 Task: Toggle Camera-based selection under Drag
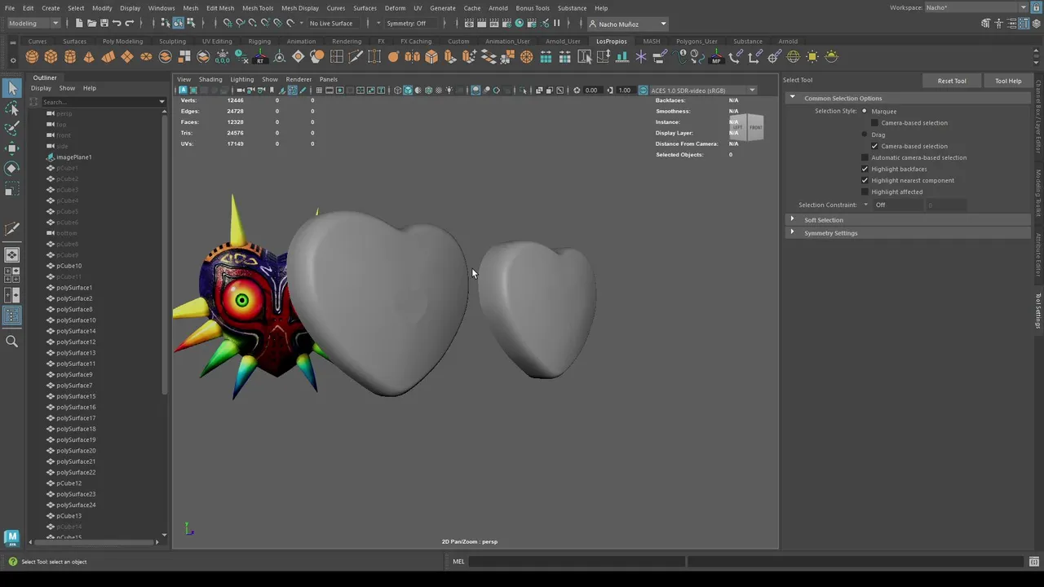[x=875, y=146]
